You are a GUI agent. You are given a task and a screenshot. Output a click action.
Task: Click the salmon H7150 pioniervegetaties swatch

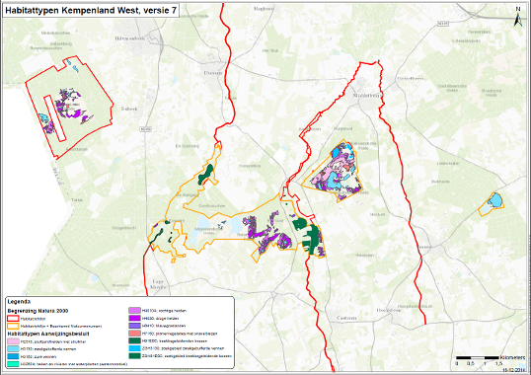(134, 334)
